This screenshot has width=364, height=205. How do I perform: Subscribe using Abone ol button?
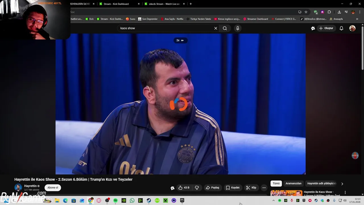pyautogui.click(x=53, y=188)
